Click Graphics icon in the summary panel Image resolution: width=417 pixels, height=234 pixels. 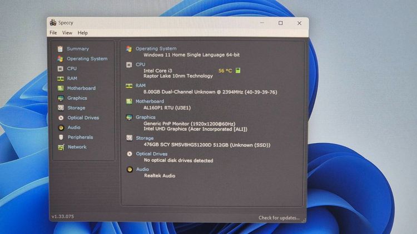click(129, 117)
